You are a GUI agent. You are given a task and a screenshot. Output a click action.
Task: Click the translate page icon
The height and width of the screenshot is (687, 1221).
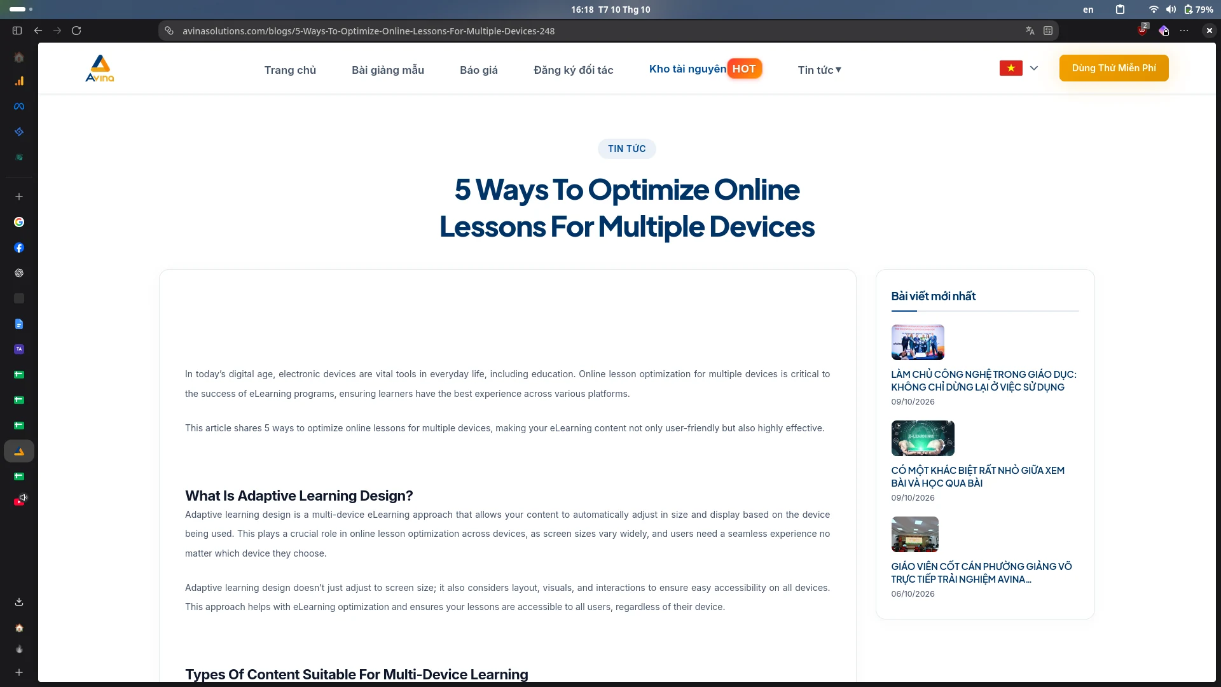tap(1030, 31)
